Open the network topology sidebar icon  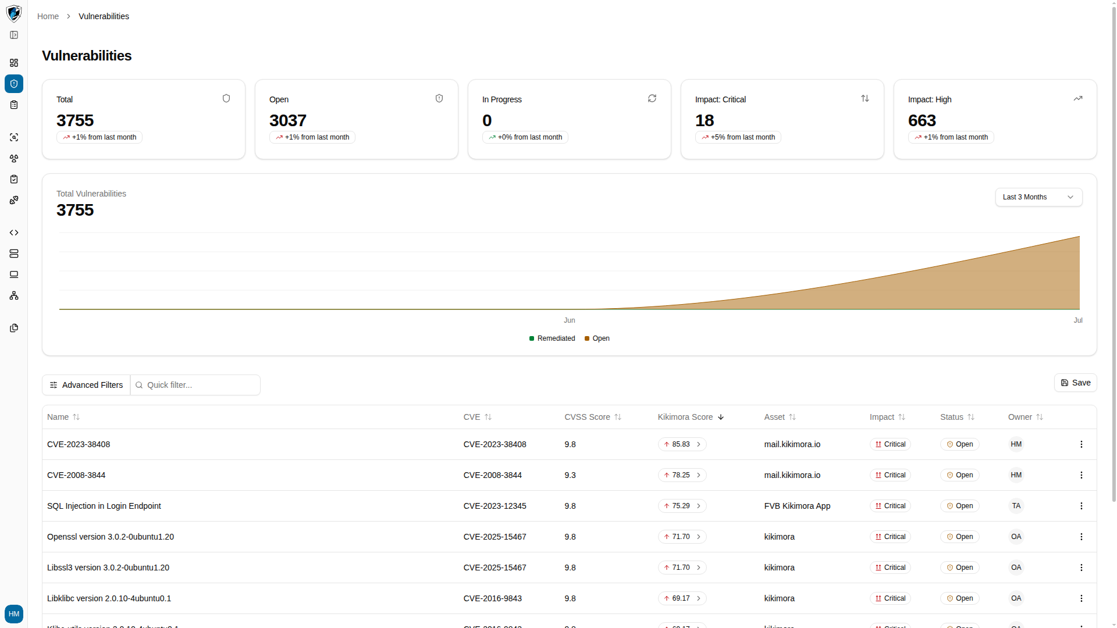coord(14,295)
